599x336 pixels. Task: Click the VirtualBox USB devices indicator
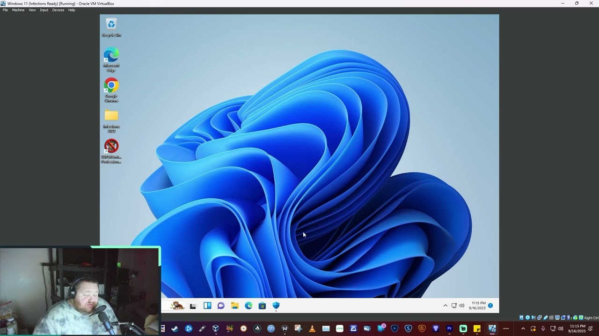pos(545,318)
